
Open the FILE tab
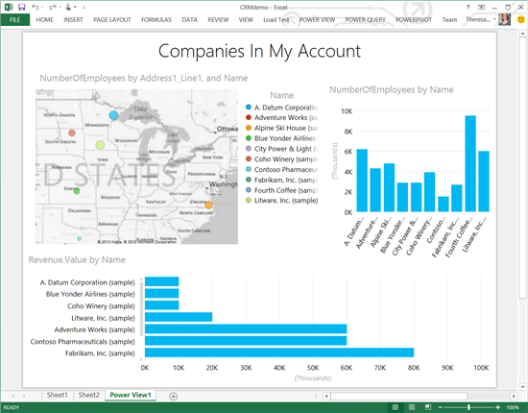[x=14, y=19]
